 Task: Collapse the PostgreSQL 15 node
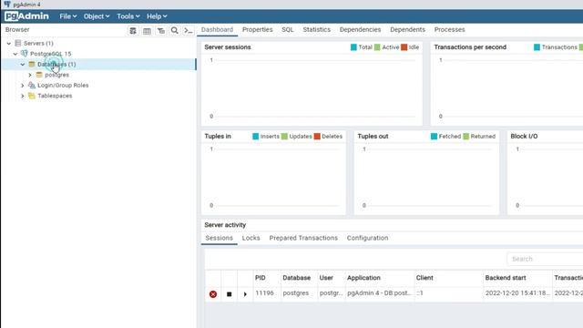15,54
